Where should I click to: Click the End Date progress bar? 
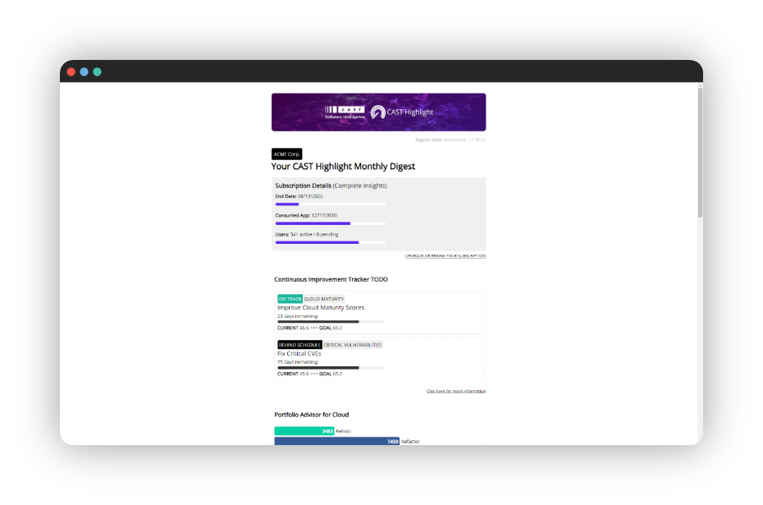click(x=330, y=204)
